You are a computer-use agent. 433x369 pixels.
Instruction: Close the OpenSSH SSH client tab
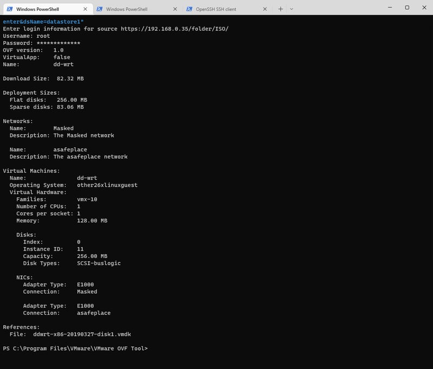pos(264,9)
